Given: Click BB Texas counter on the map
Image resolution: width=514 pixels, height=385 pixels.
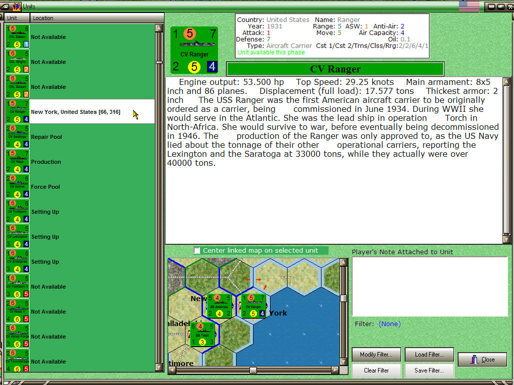Looking at the screenshot, I should (x=202, y=334).
